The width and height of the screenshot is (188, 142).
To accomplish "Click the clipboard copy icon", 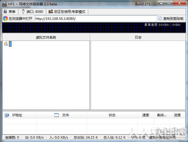I will click(x=160, y=18).
